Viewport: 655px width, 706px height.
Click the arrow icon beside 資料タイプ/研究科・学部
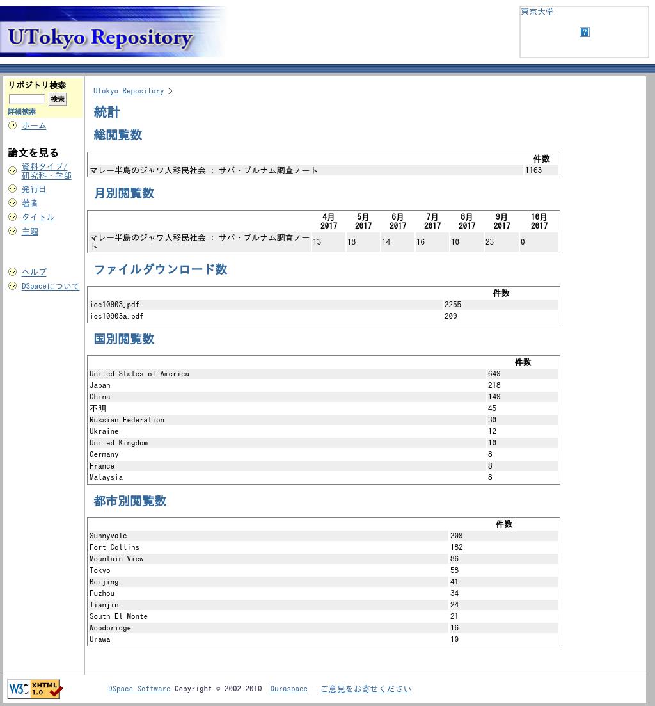click(x=13, y=171)
